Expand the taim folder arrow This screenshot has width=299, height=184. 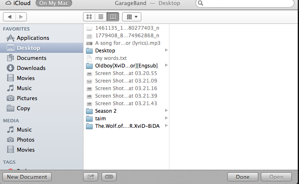[x=166, y=118]
